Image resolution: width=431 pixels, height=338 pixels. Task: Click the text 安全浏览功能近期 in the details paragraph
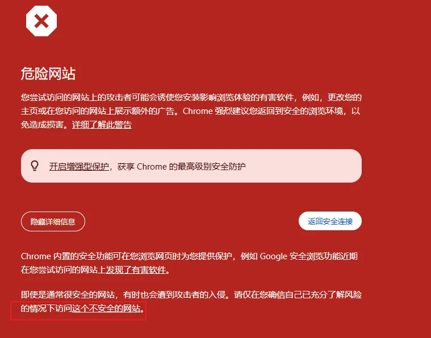324,256
